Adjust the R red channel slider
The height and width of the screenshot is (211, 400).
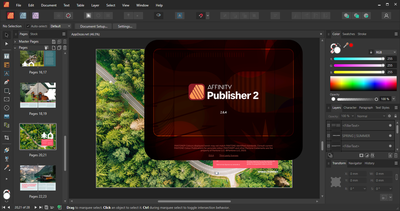(359, 59)
